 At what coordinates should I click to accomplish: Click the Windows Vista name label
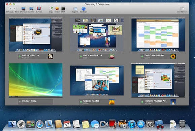tap(29, 101)
